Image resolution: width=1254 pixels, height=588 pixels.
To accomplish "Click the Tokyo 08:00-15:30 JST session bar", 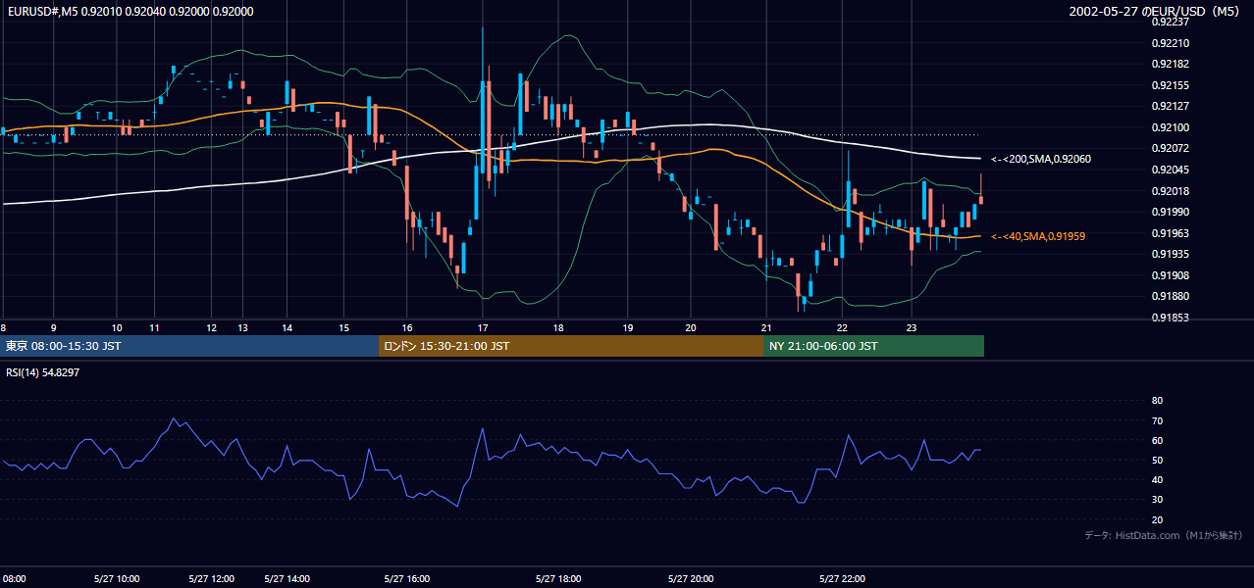I will tap(190, 346).
